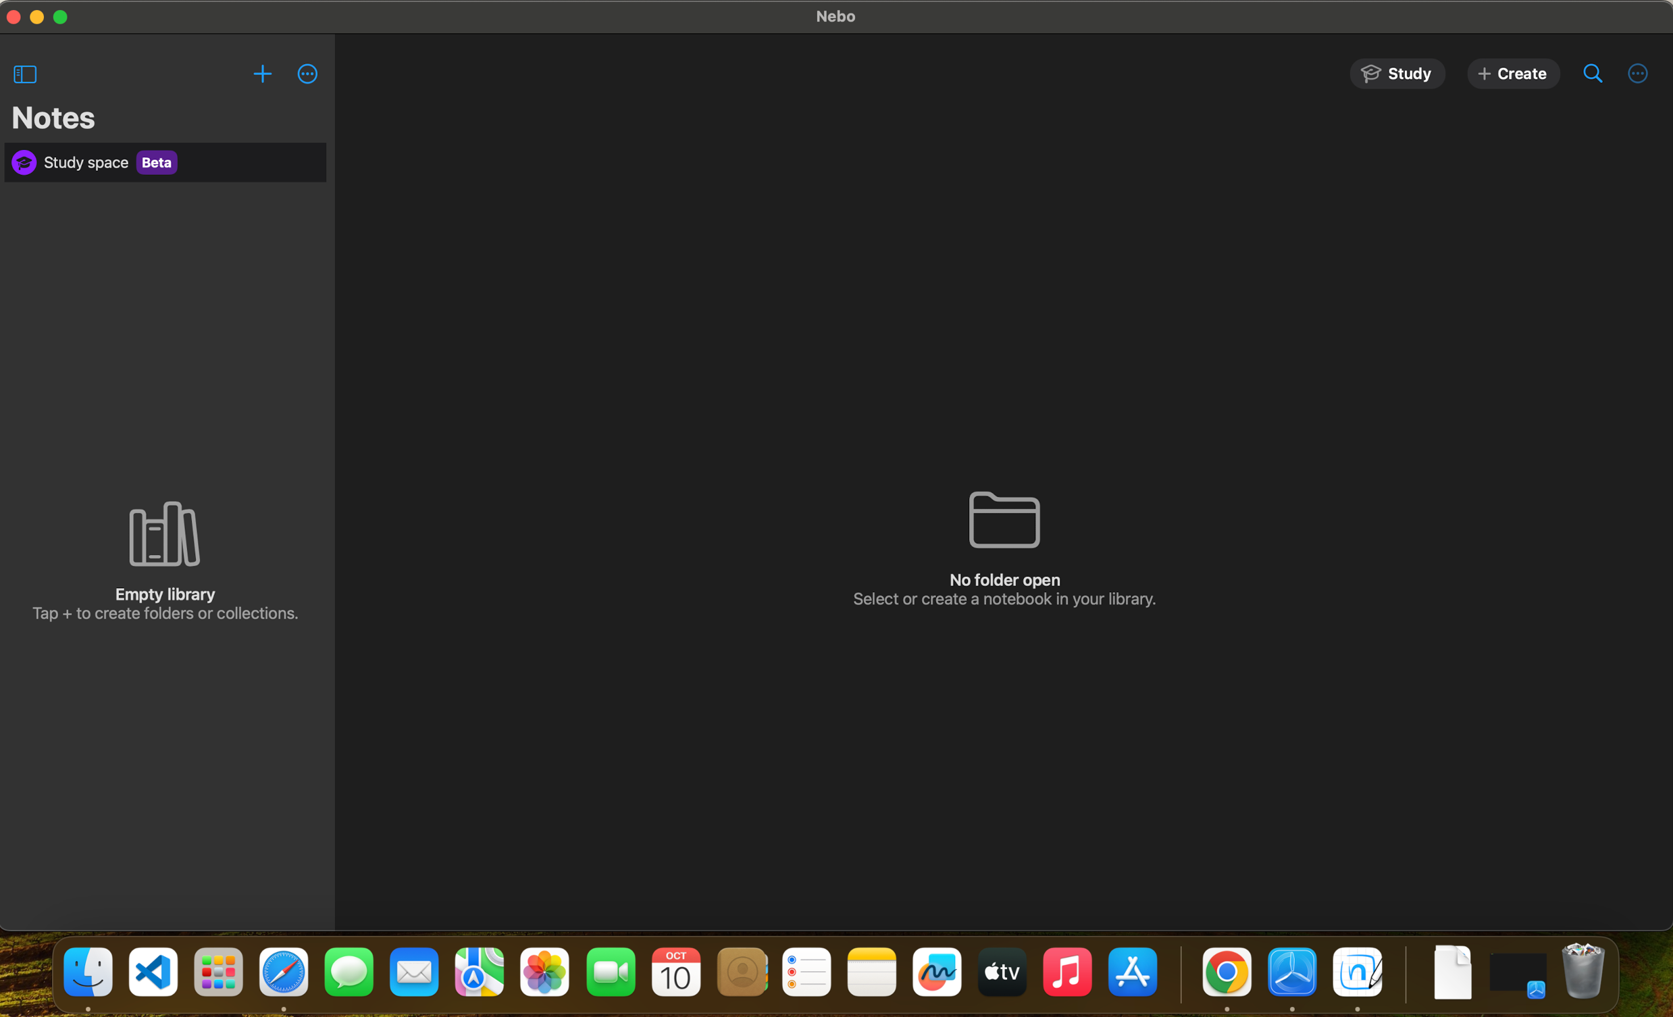Click the search magnifier icon
Image resolution: width=1673 pixels, height=1017 pixels.
coord(1592,74)
